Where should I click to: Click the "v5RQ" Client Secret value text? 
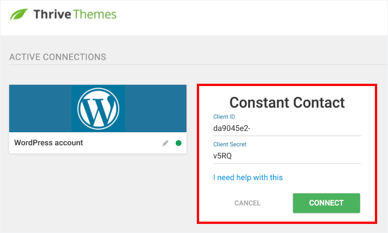(x=222, y=156)
